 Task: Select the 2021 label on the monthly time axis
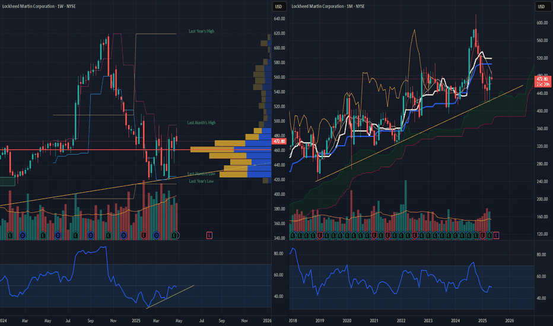pyautogui.click(x=374, y=321)
